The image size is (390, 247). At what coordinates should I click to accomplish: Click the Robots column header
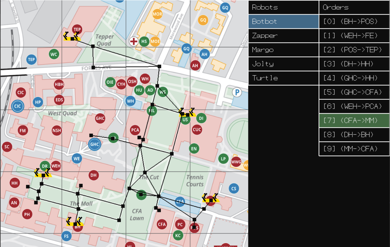[x=283, y=7]
